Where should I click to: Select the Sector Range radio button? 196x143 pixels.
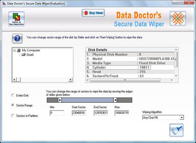pos(13,105)
